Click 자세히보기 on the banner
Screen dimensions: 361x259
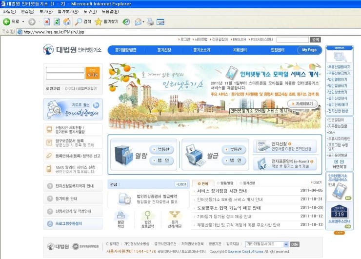[x=302, y=104]
